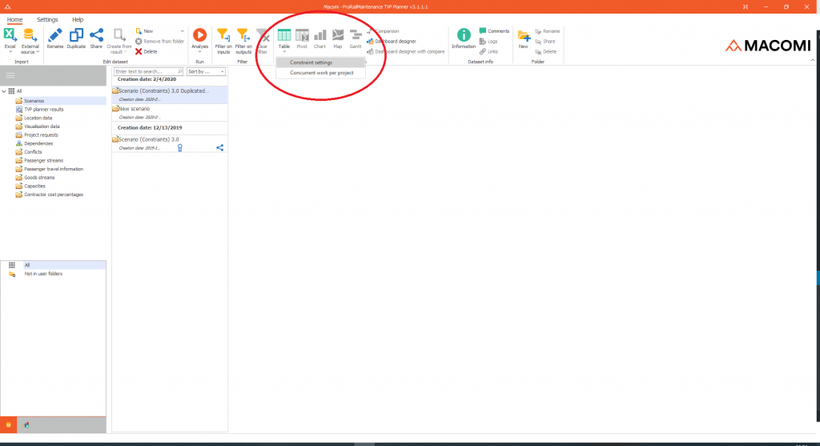Click Filter on outputs funnel icon
The image size is (820, 446).
tap(243, 35)
